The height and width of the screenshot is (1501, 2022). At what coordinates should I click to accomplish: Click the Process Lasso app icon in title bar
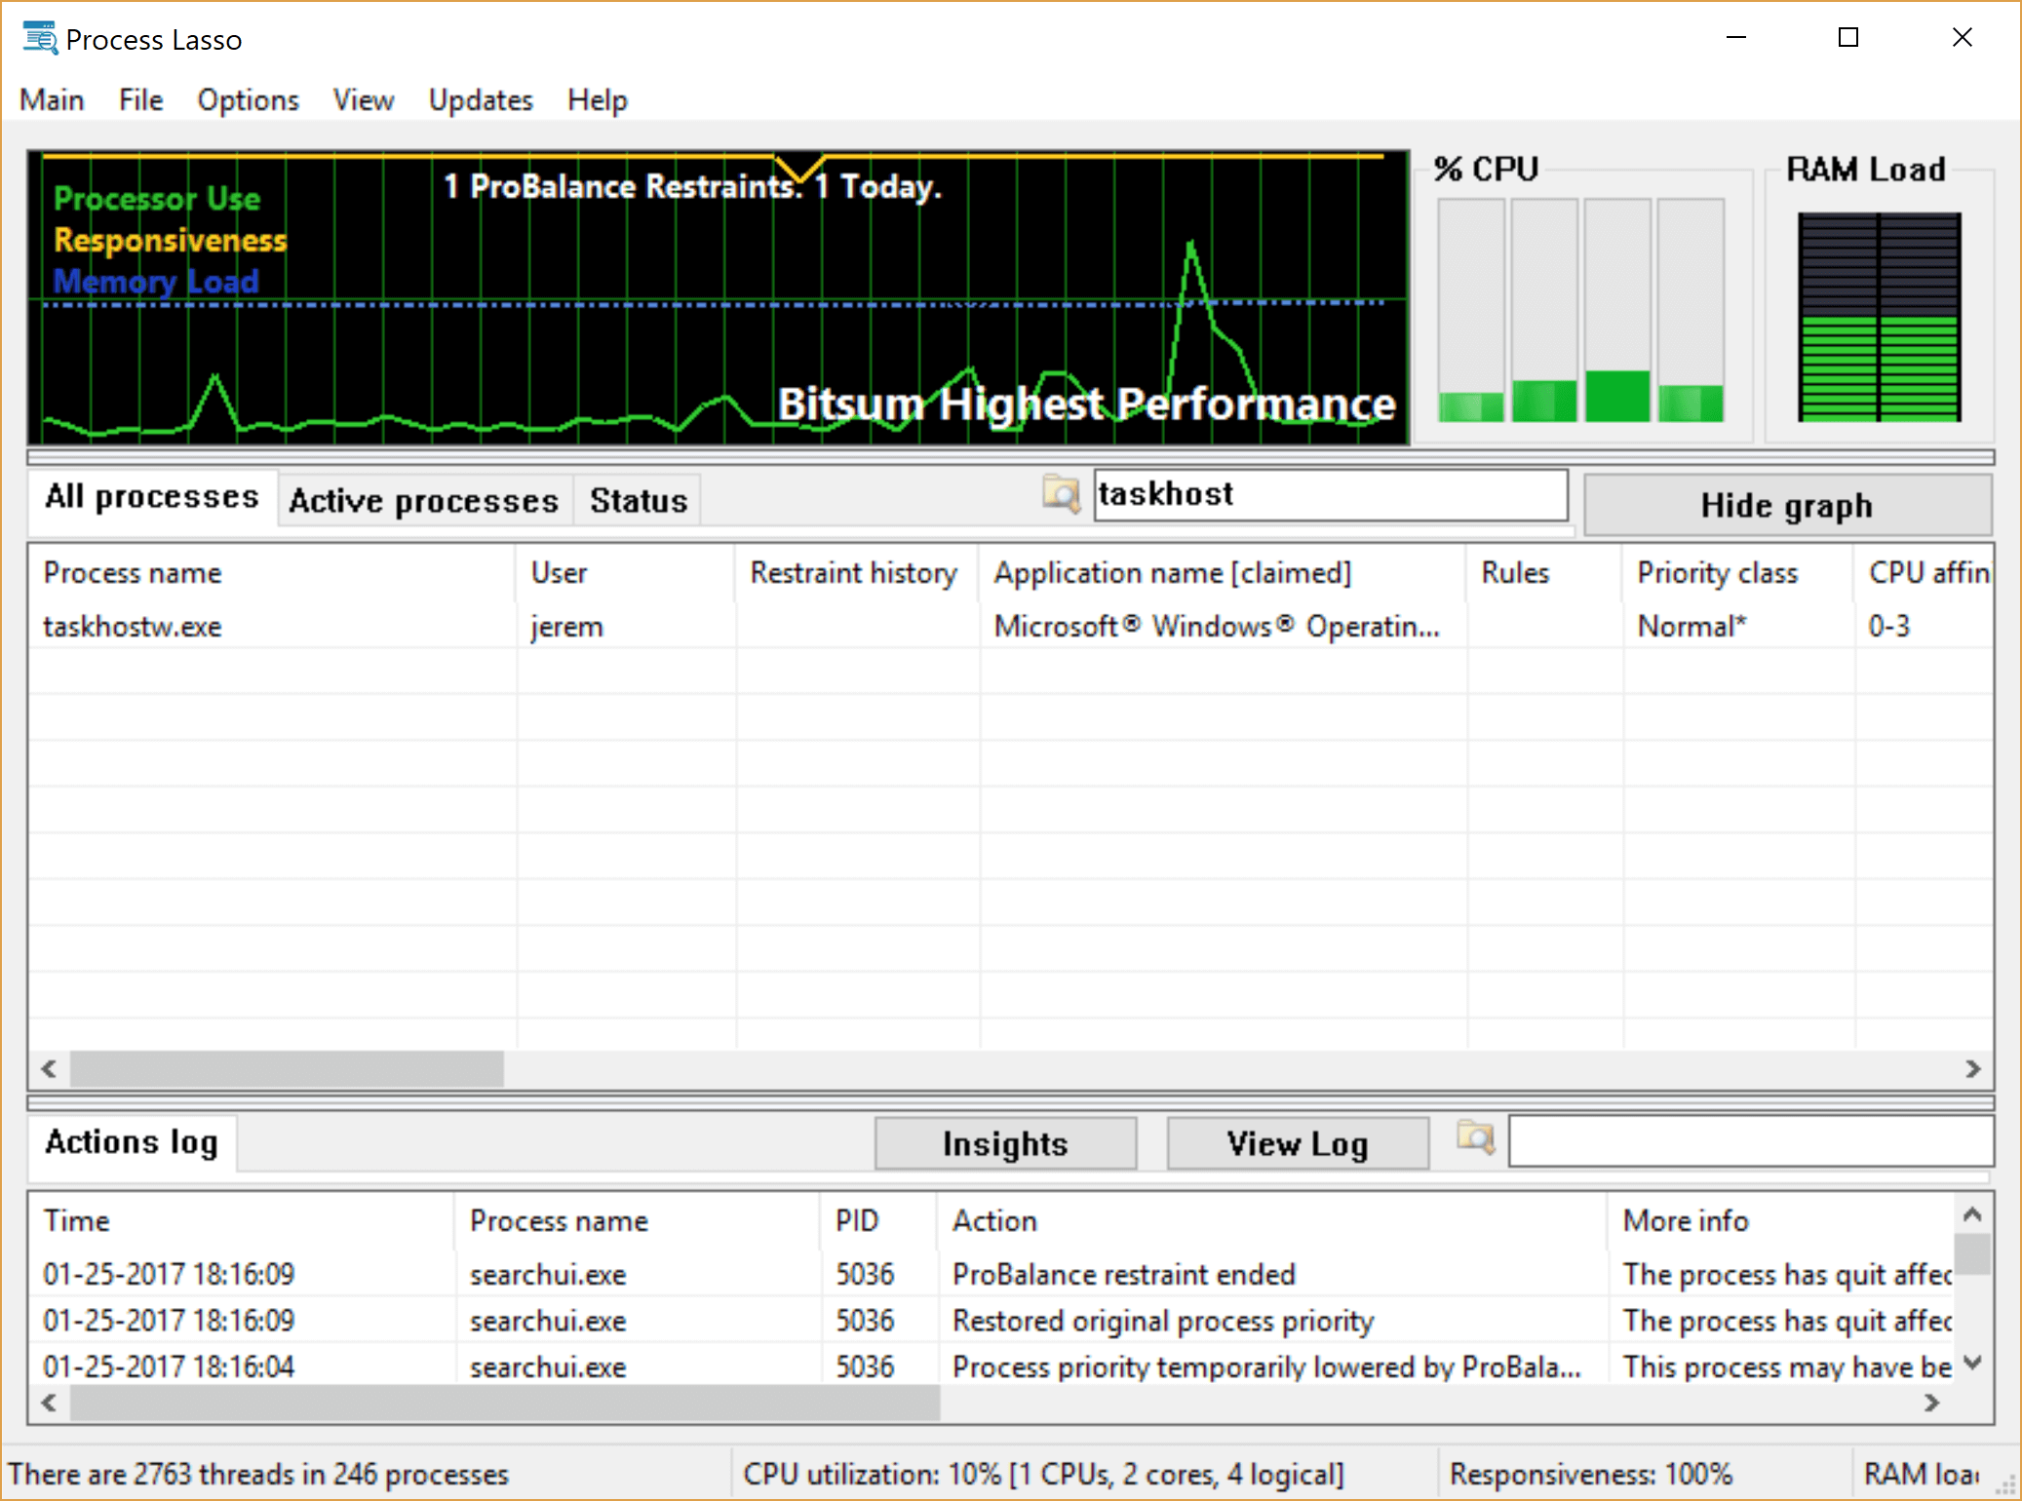[40, 39]
